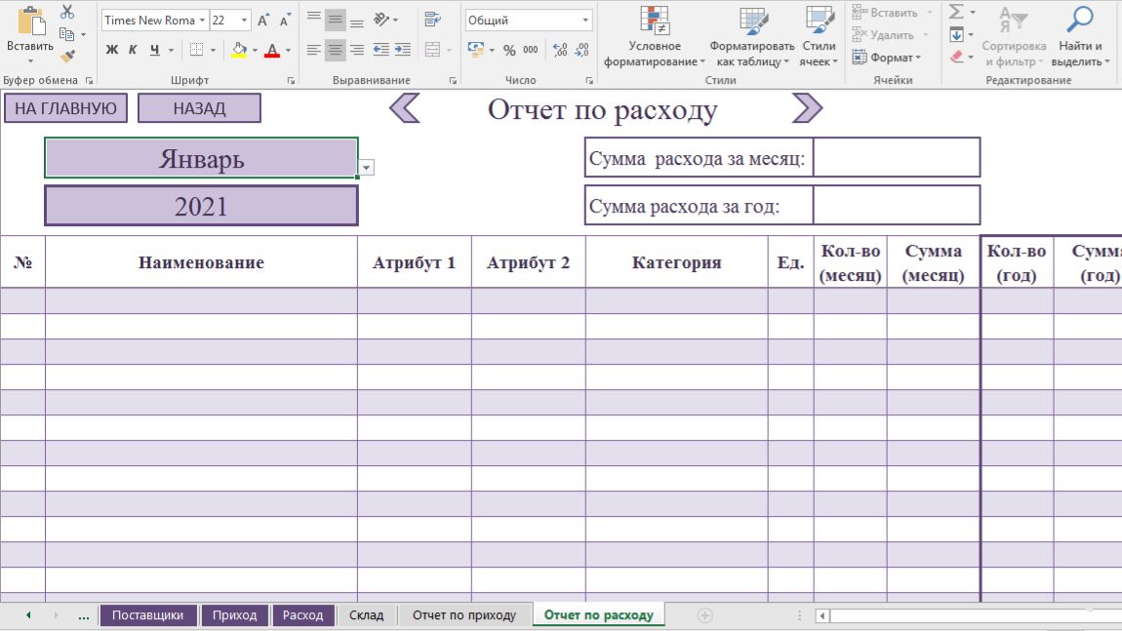Open Найти и выделить magnifier menu
The image size is (1122, 631).
(x=1080, y=36)
